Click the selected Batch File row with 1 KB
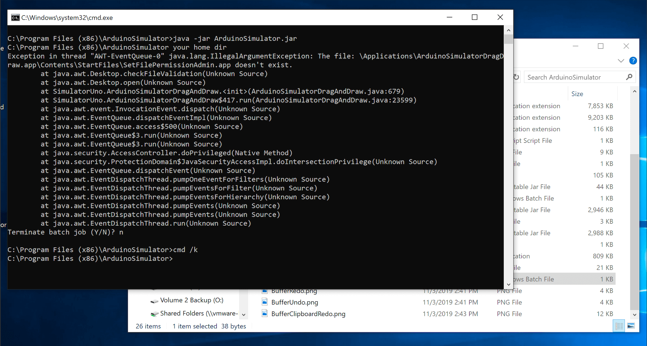647x346 pixels. click(564, 279)
